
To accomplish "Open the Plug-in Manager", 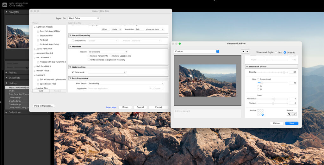I will (x=44, y=106).
